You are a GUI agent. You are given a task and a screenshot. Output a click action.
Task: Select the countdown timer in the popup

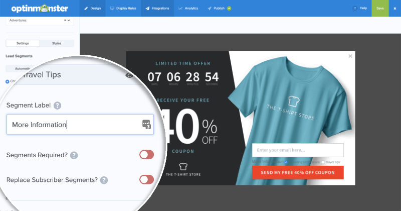pyautogui.click(x=183, y=78)
